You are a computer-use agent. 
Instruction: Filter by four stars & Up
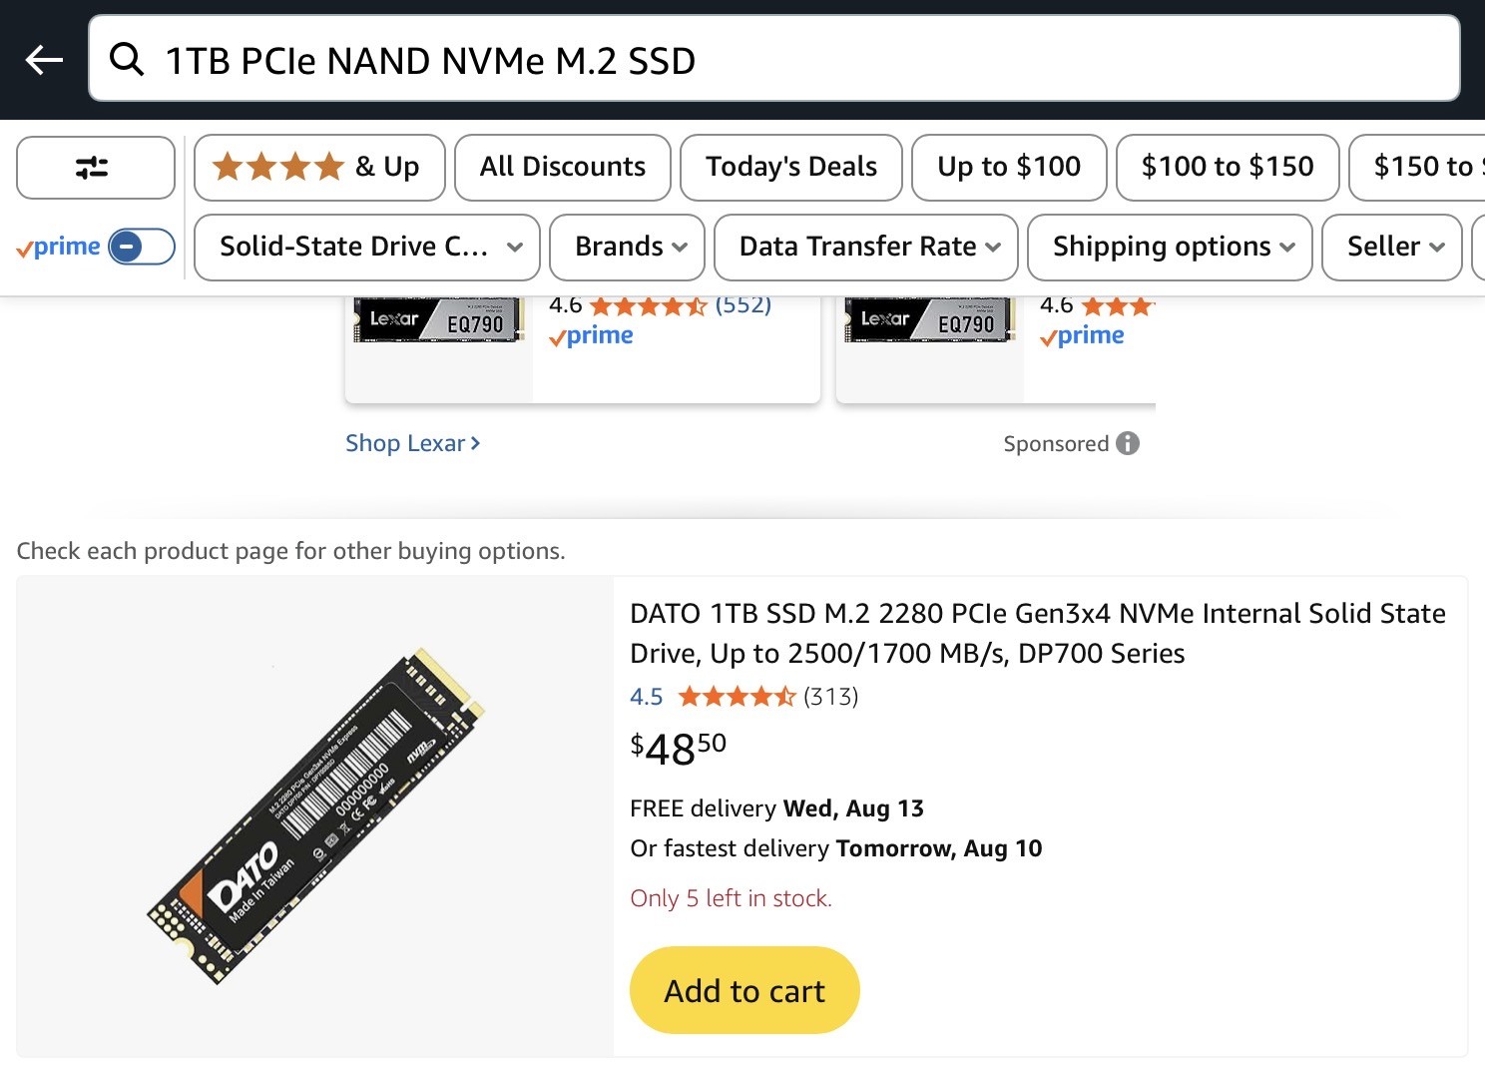(318, 167)
